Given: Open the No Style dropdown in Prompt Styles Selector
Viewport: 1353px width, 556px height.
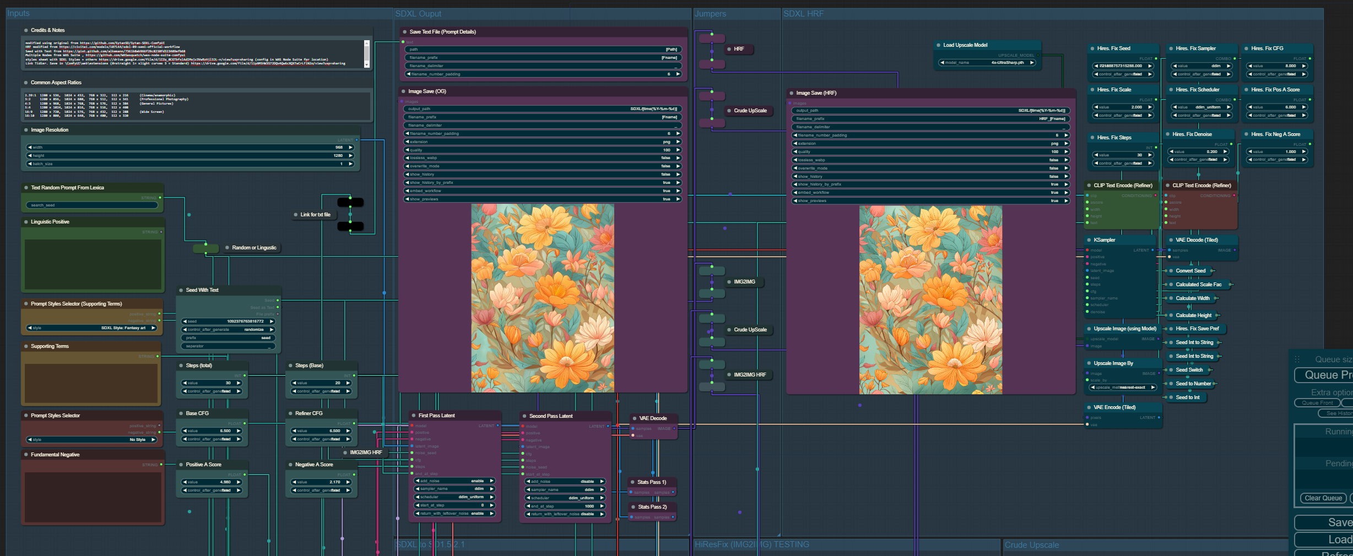Looking at the screenshot, I should [x=92, y=440].
